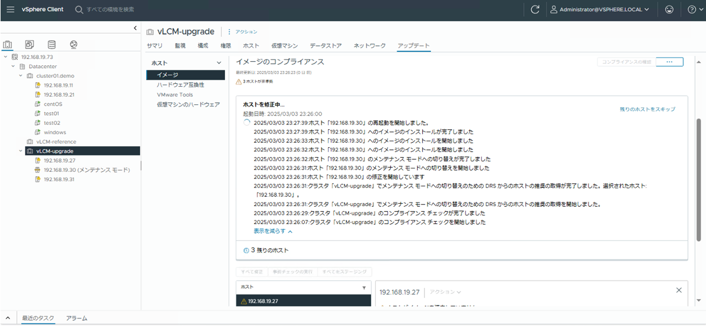Collapse the ホスト section in side menu
Screen dimensions: 706x326
219,63
